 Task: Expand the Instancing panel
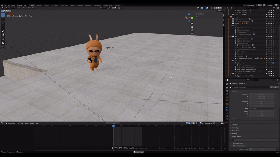point(235,128)
